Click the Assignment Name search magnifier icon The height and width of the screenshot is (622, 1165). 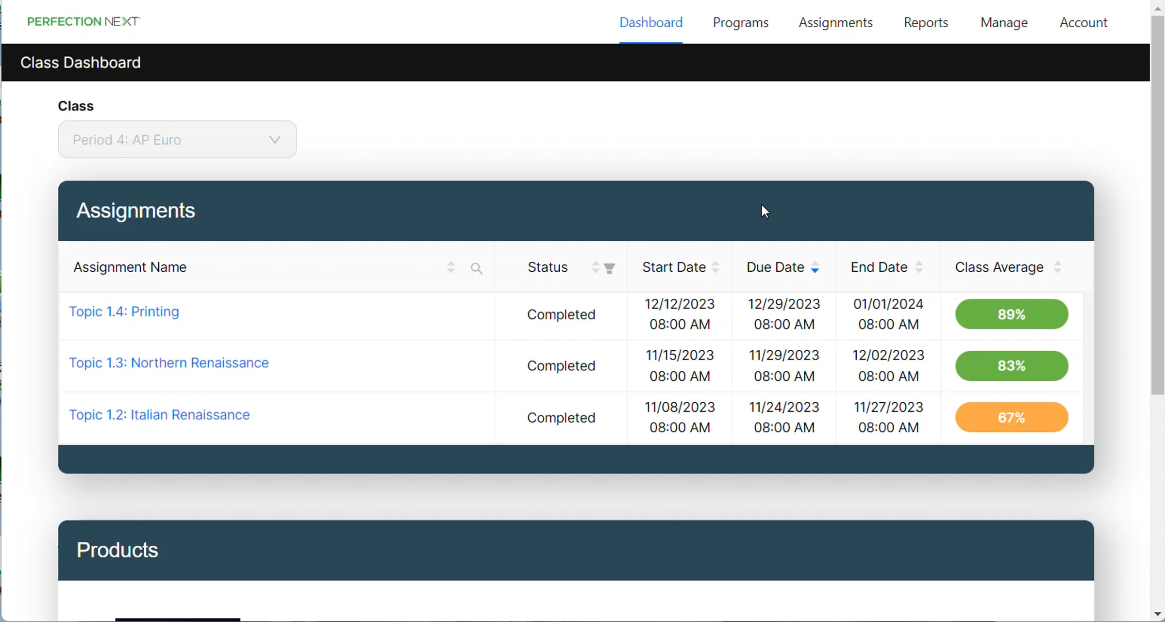476,268
